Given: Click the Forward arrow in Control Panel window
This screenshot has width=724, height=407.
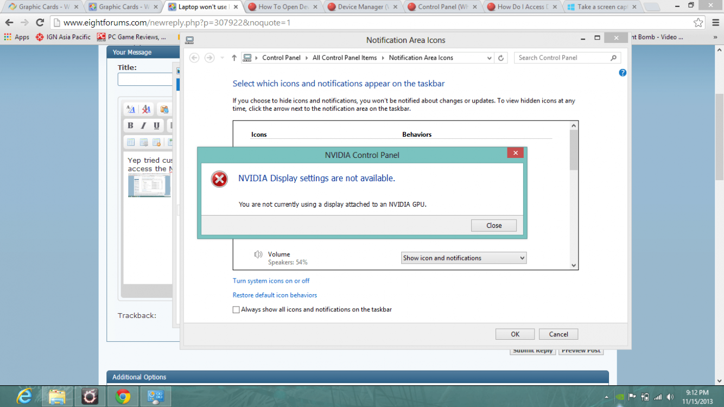Looking at the screenshot, I should pyautogui.click(x=209, y=58).
